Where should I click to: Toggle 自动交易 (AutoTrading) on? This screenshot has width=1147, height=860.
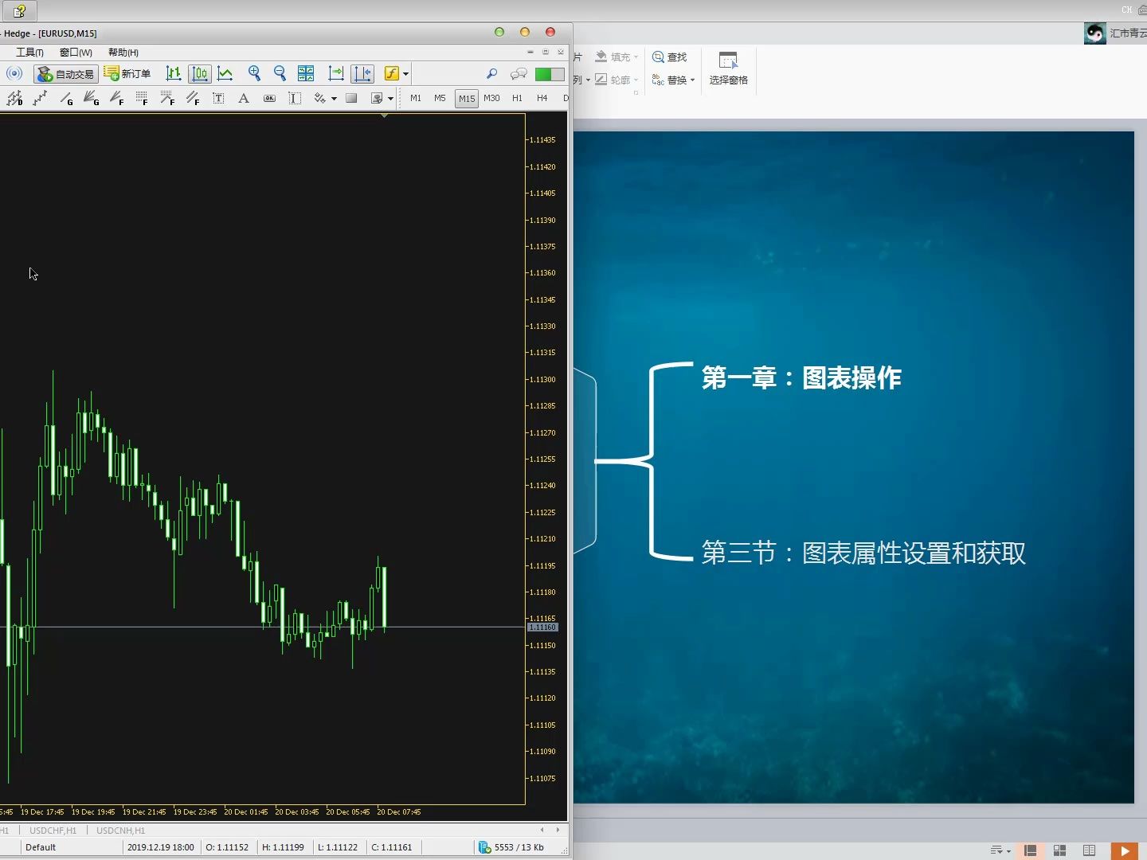click(65, 73)
